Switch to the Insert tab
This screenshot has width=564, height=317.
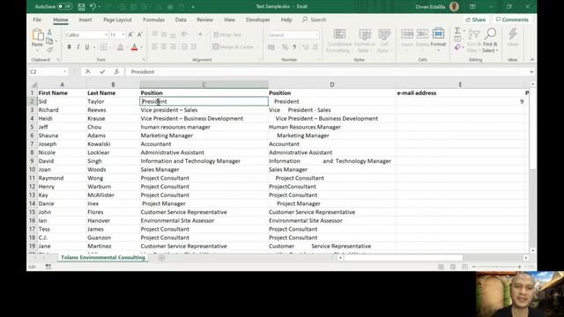coord(85,19)
